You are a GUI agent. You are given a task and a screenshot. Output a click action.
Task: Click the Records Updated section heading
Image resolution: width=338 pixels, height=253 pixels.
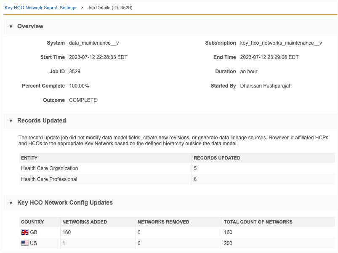click(x=42, y=120)
